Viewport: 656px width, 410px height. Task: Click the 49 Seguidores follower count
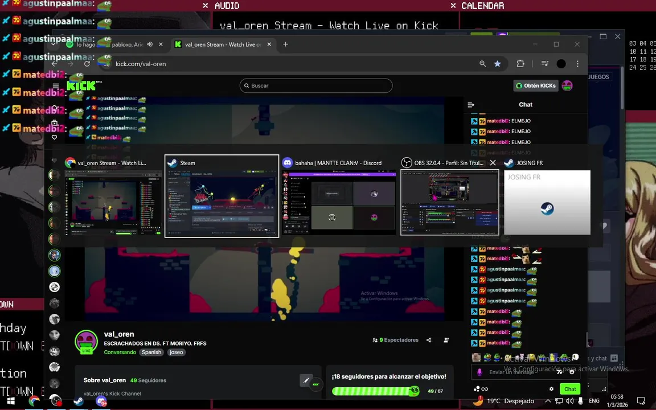coord(148,380)
